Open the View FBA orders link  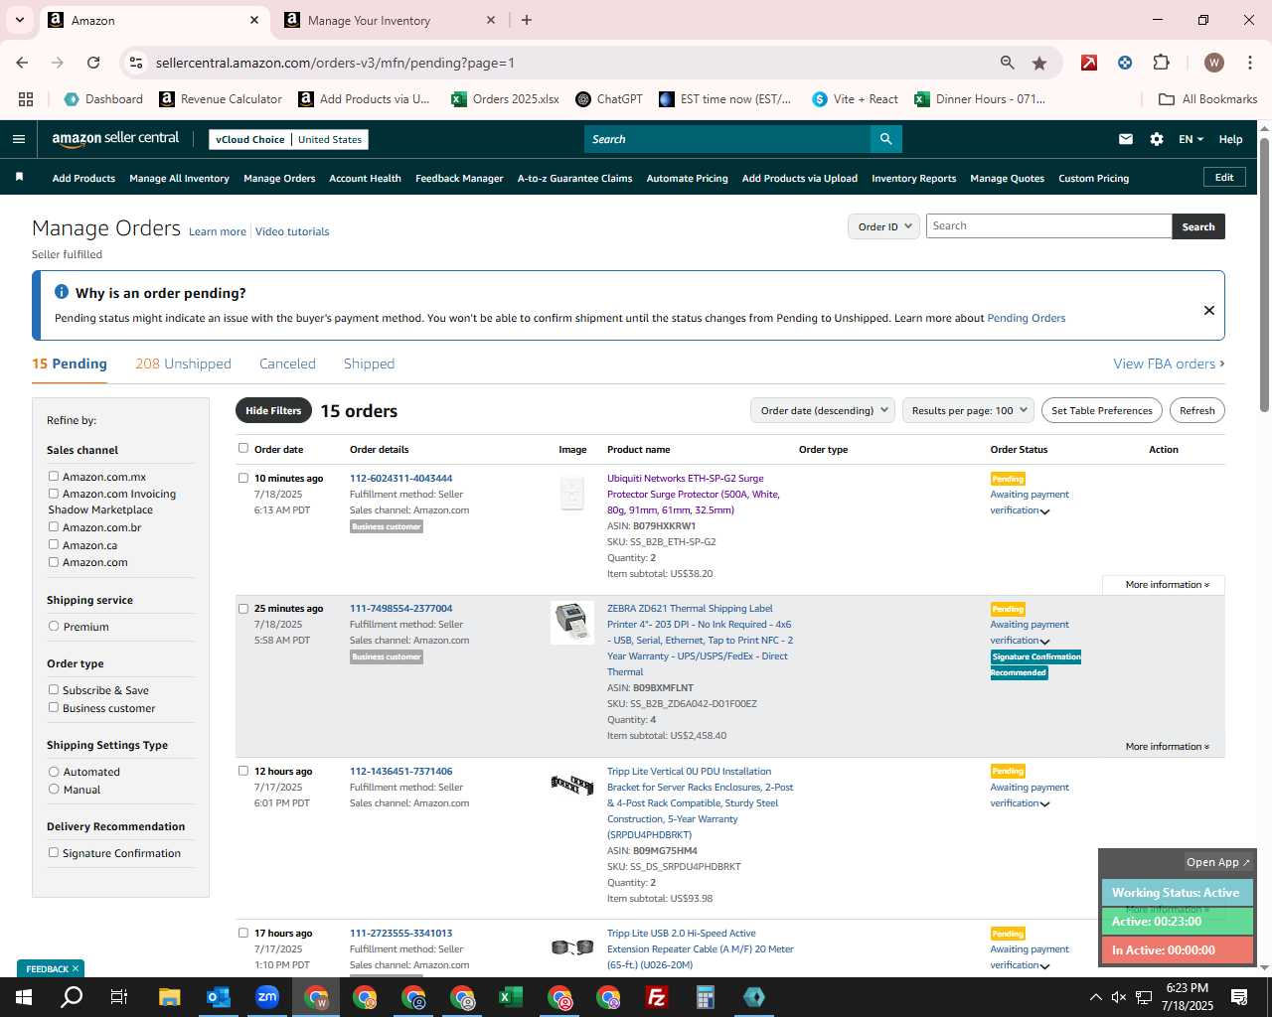coord(1169,363)
